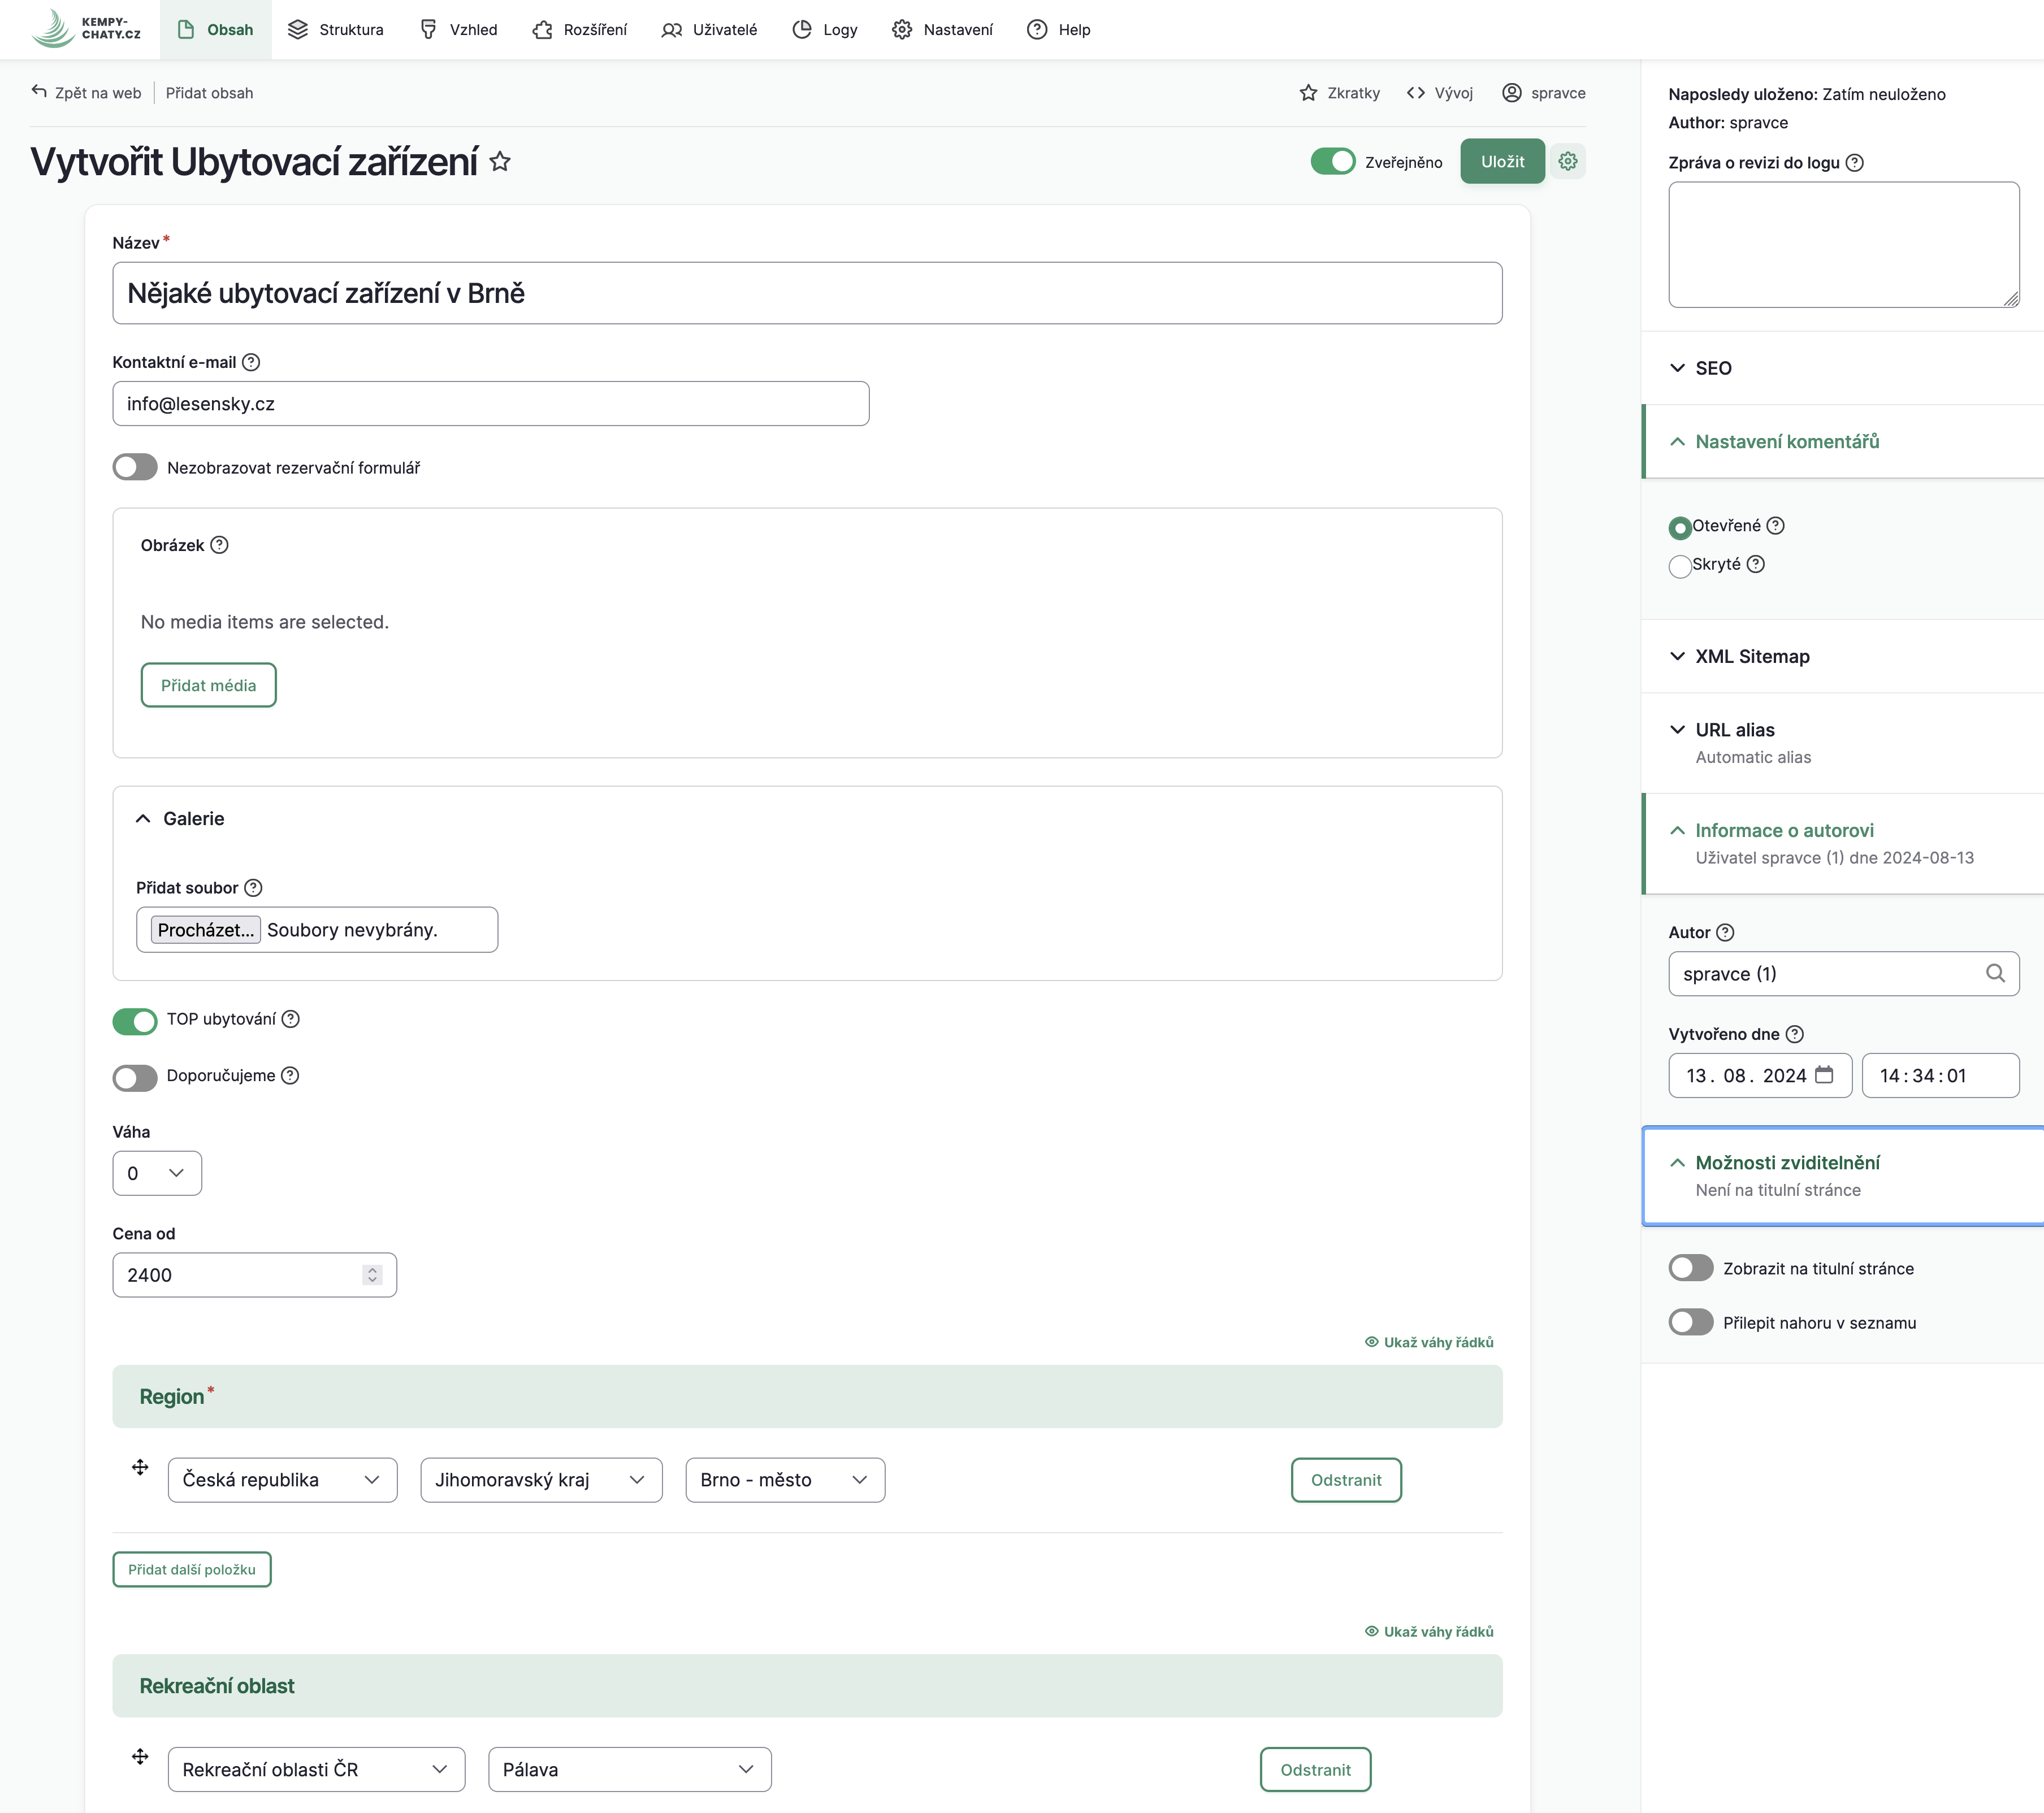Enable the Doporučujeme switch

(x=135, y=1078)
